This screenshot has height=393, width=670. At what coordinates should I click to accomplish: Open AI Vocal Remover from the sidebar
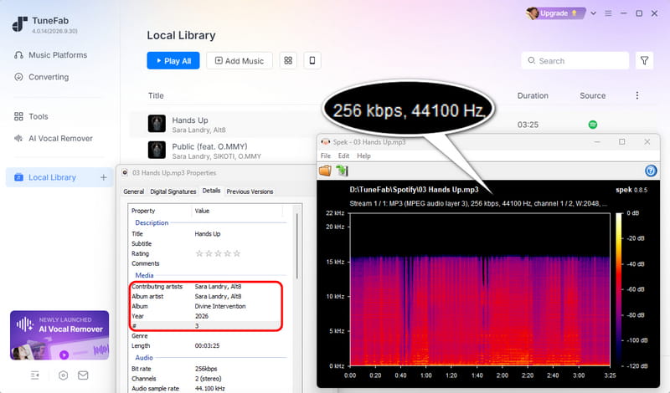click(54, 138)
